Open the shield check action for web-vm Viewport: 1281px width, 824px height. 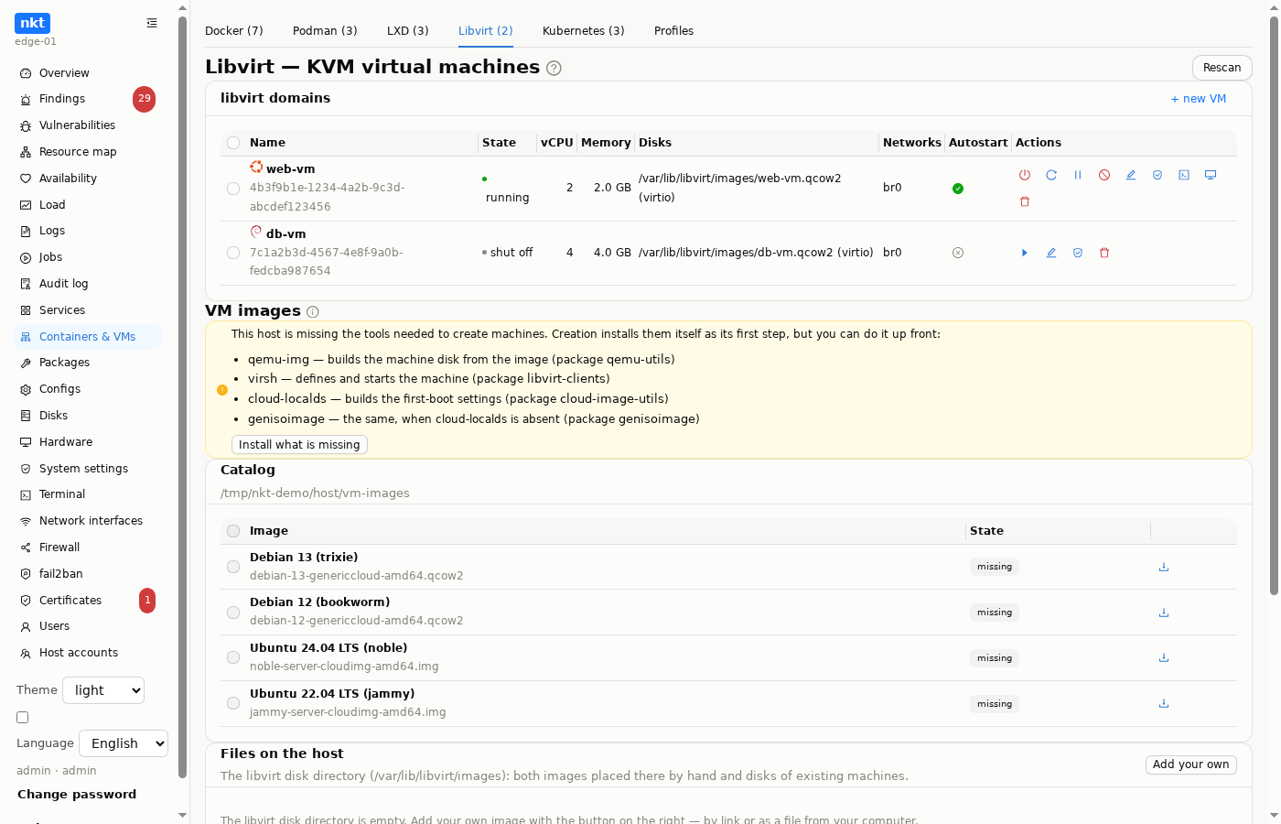pos(1157,175)
